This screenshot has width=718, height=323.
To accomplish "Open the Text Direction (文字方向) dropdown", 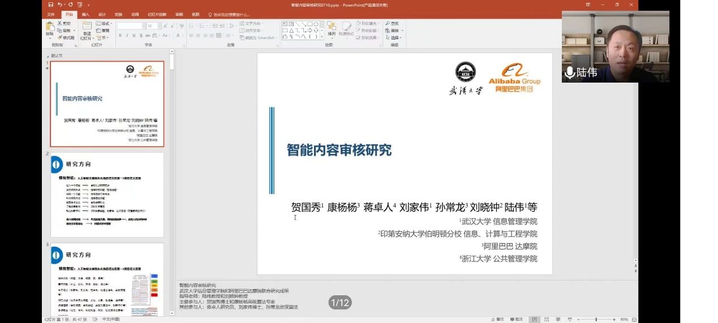I will point(251,24).
